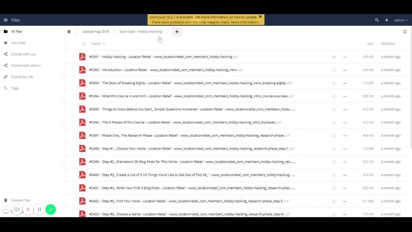The width and height of the screenshot is (412, 232).
Task: Pause the screen recording
Action: 39,210
